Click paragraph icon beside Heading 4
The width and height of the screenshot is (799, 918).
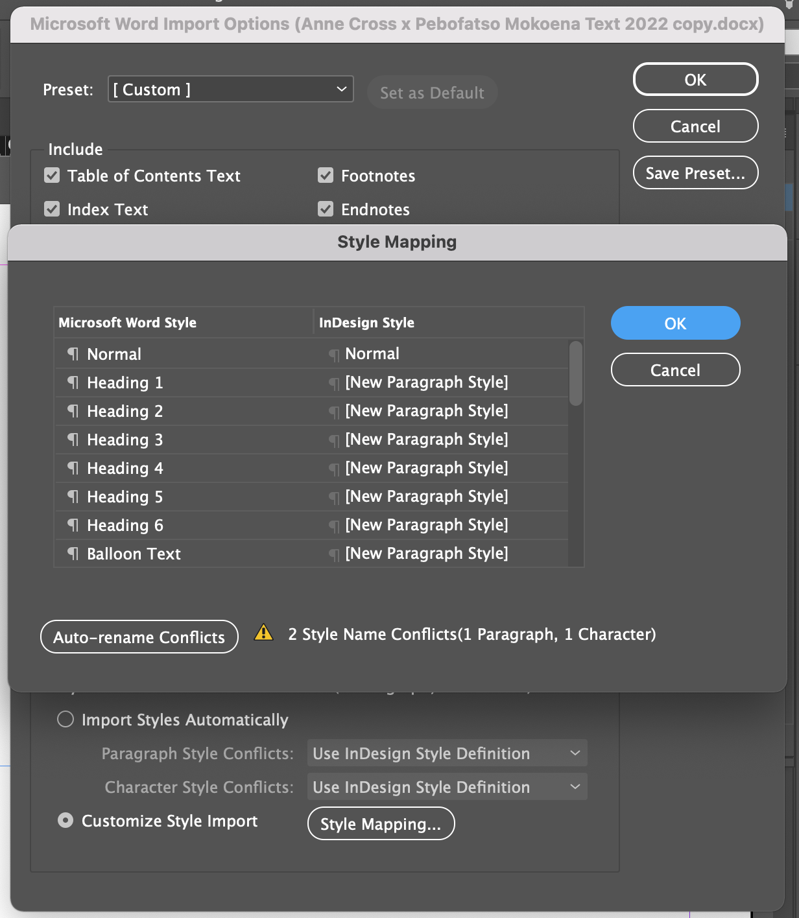pos(73,468)
